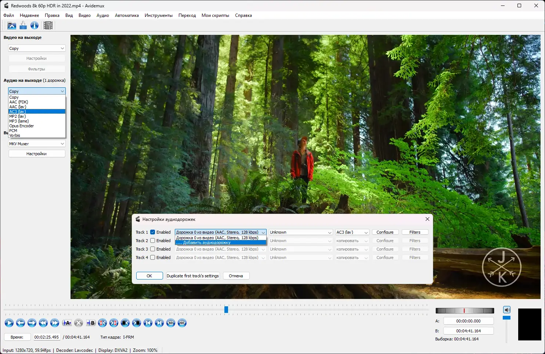Jump to the first frame

coord(148,323)
